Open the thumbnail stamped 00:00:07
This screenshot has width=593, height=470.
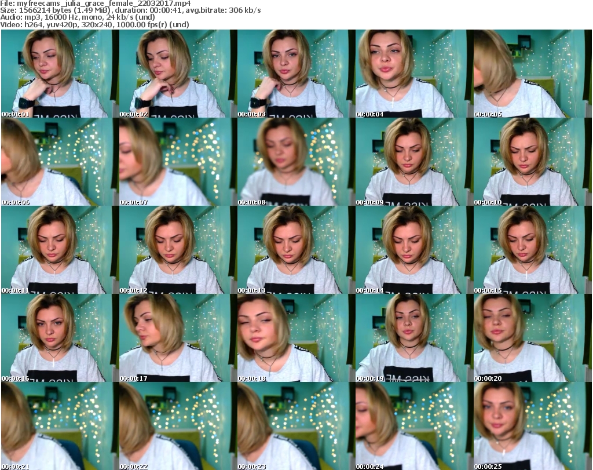[x=178, y=162]
